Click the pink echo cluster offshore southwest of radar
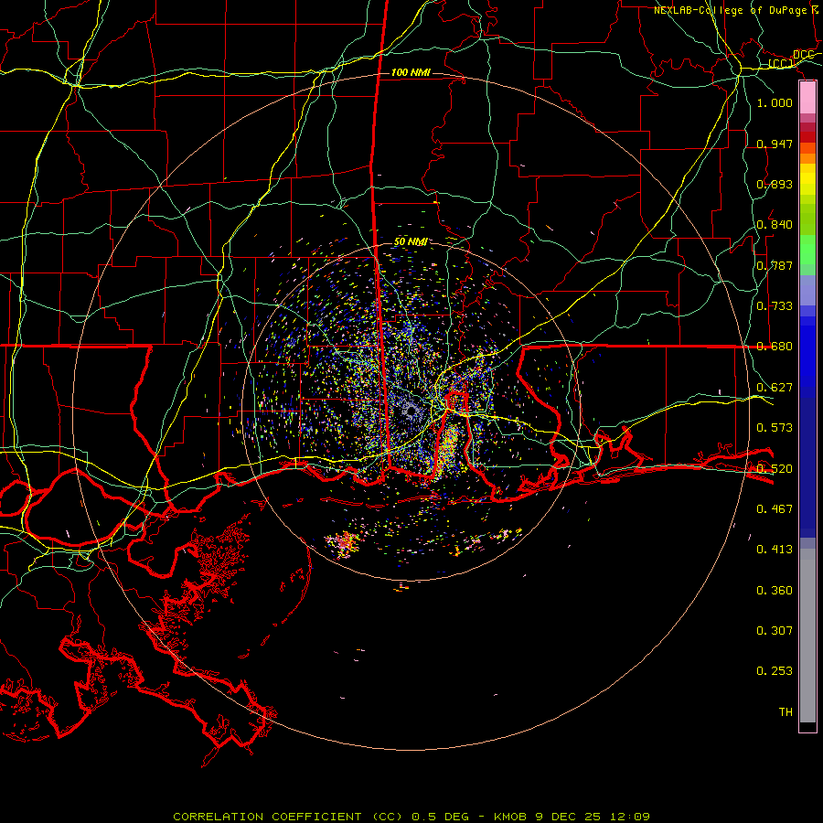The image size is (823, 823). [343, 542]
